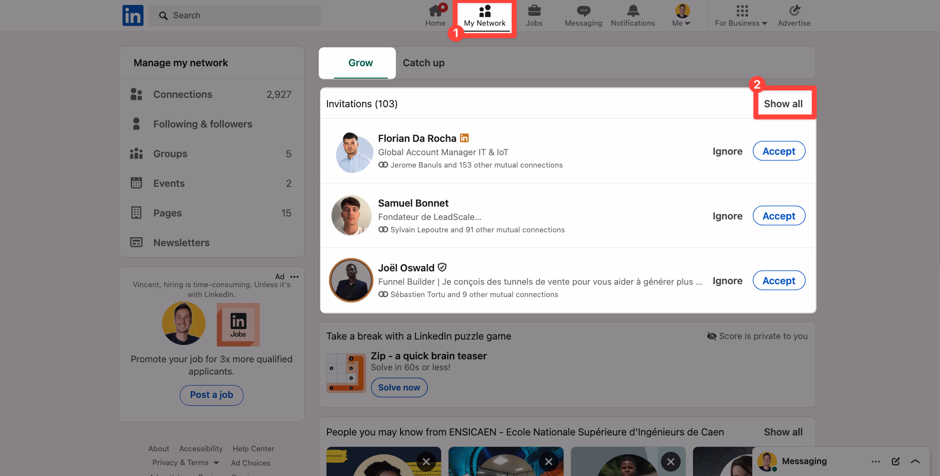Click the Search field in the top bar
This screenshot has height=476, width=940.
pos(235,15)
